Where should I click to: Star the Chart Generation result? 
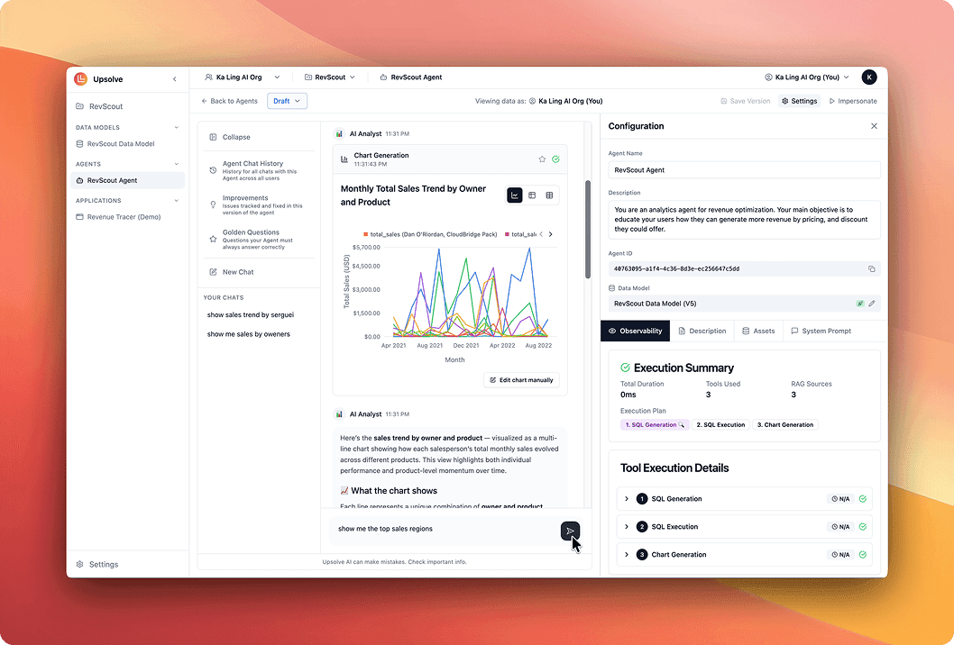(x=542, y=159)
